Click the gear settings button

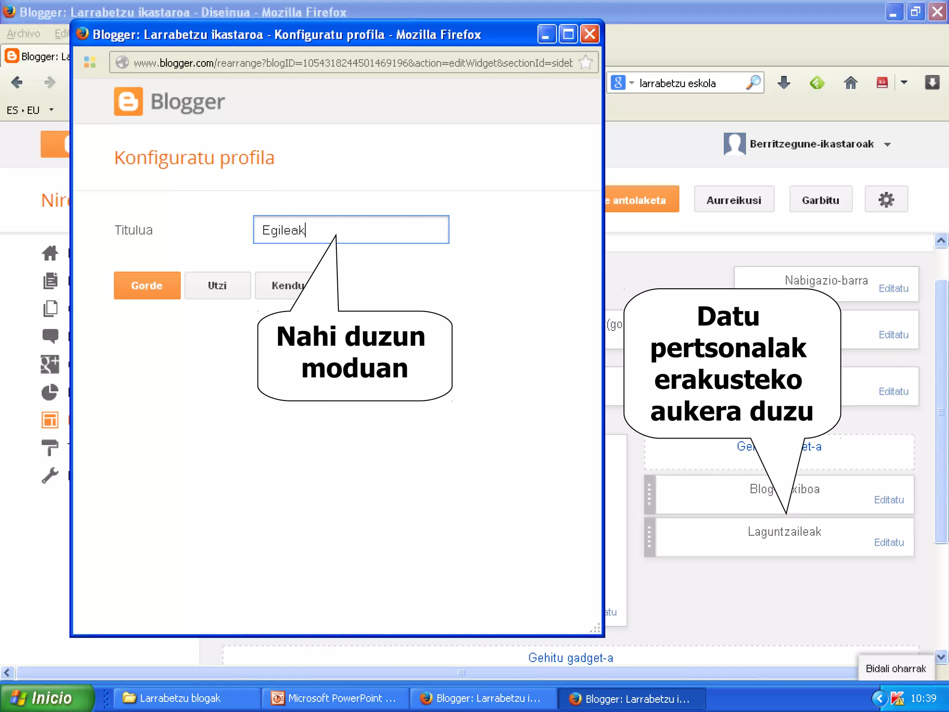pyautogui.click(x=886, y=200)
